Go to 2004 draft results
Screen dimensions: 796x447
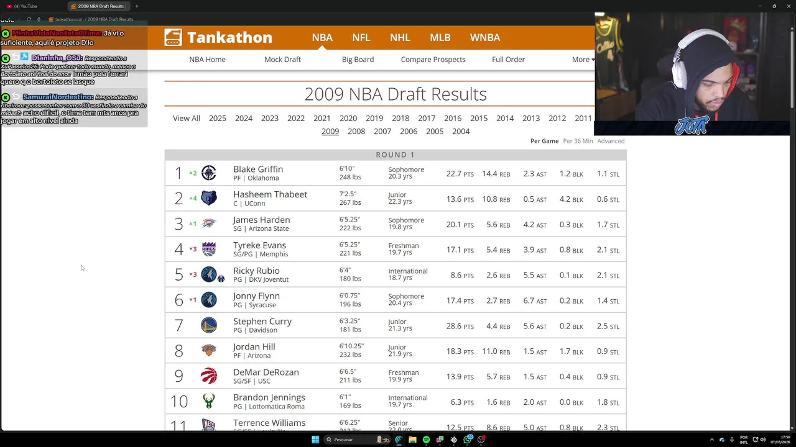coord(461,132)
